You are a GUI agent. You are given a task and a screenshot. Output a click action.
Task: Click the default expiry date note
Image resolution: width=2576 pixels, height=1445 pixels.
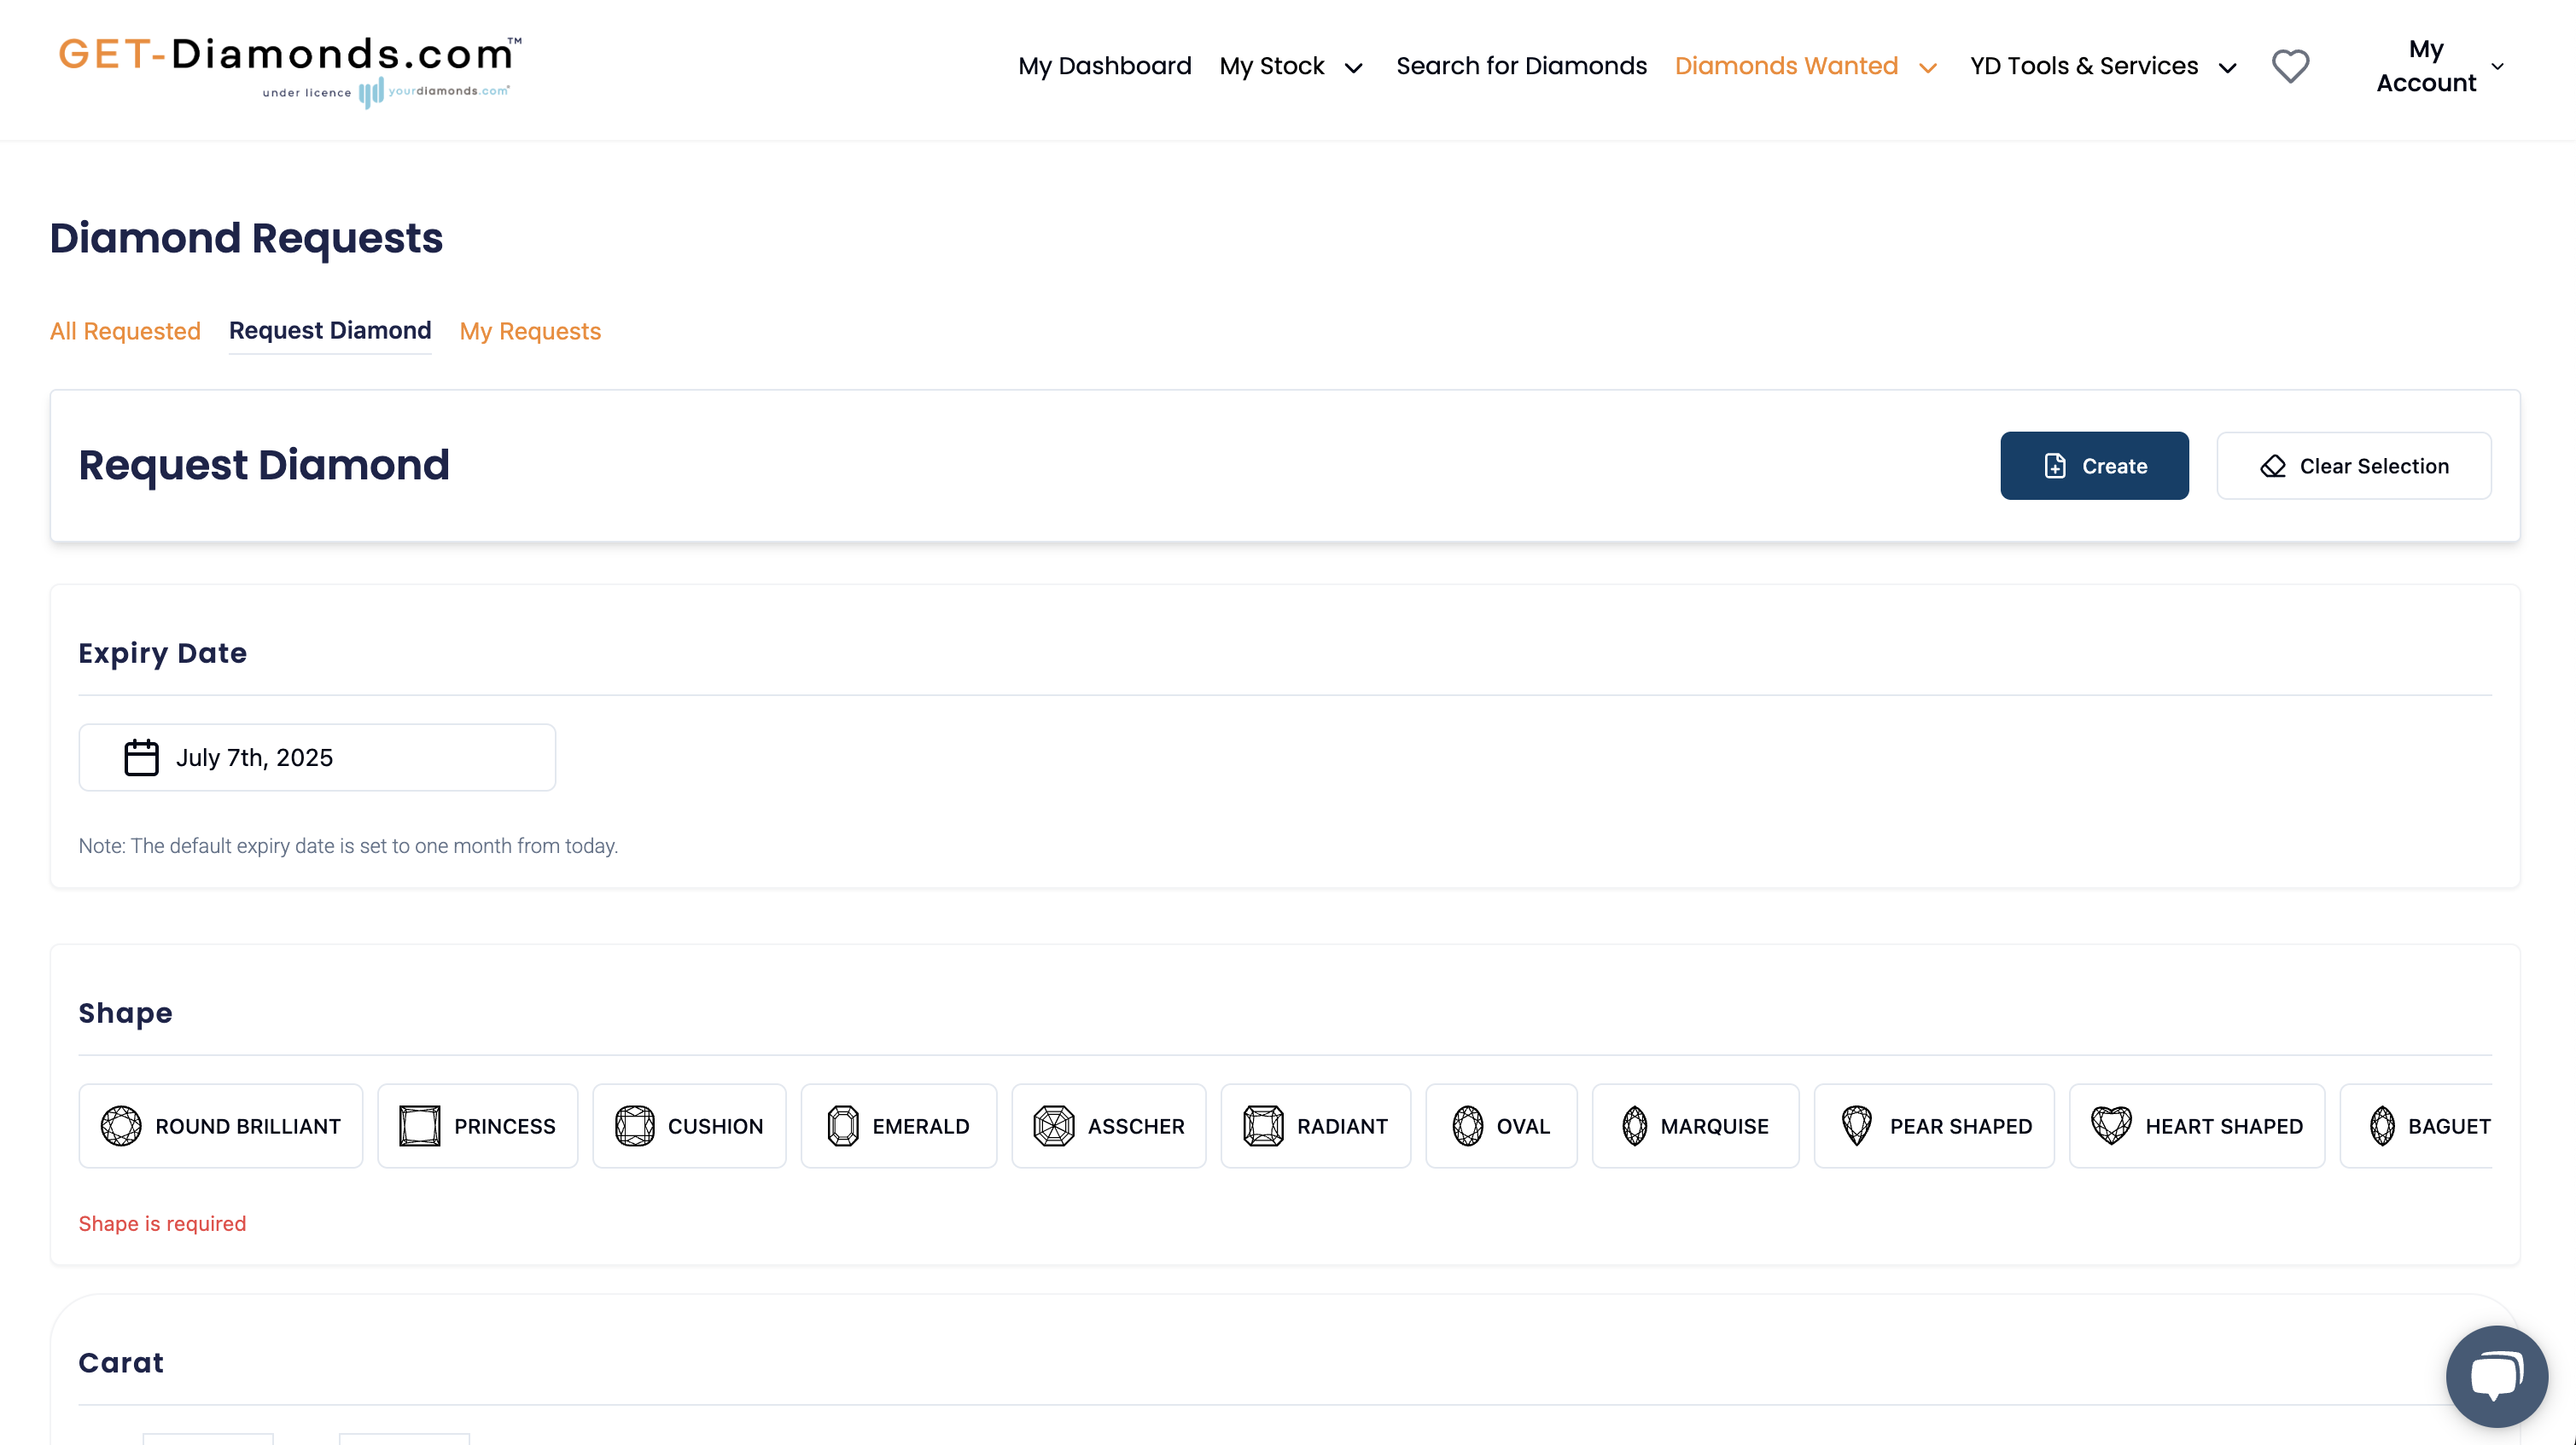[x=348, y=845]
